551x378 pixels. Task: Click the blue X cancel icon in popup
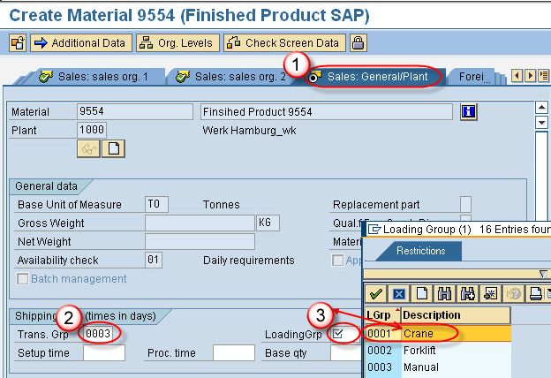coord(398,293)
